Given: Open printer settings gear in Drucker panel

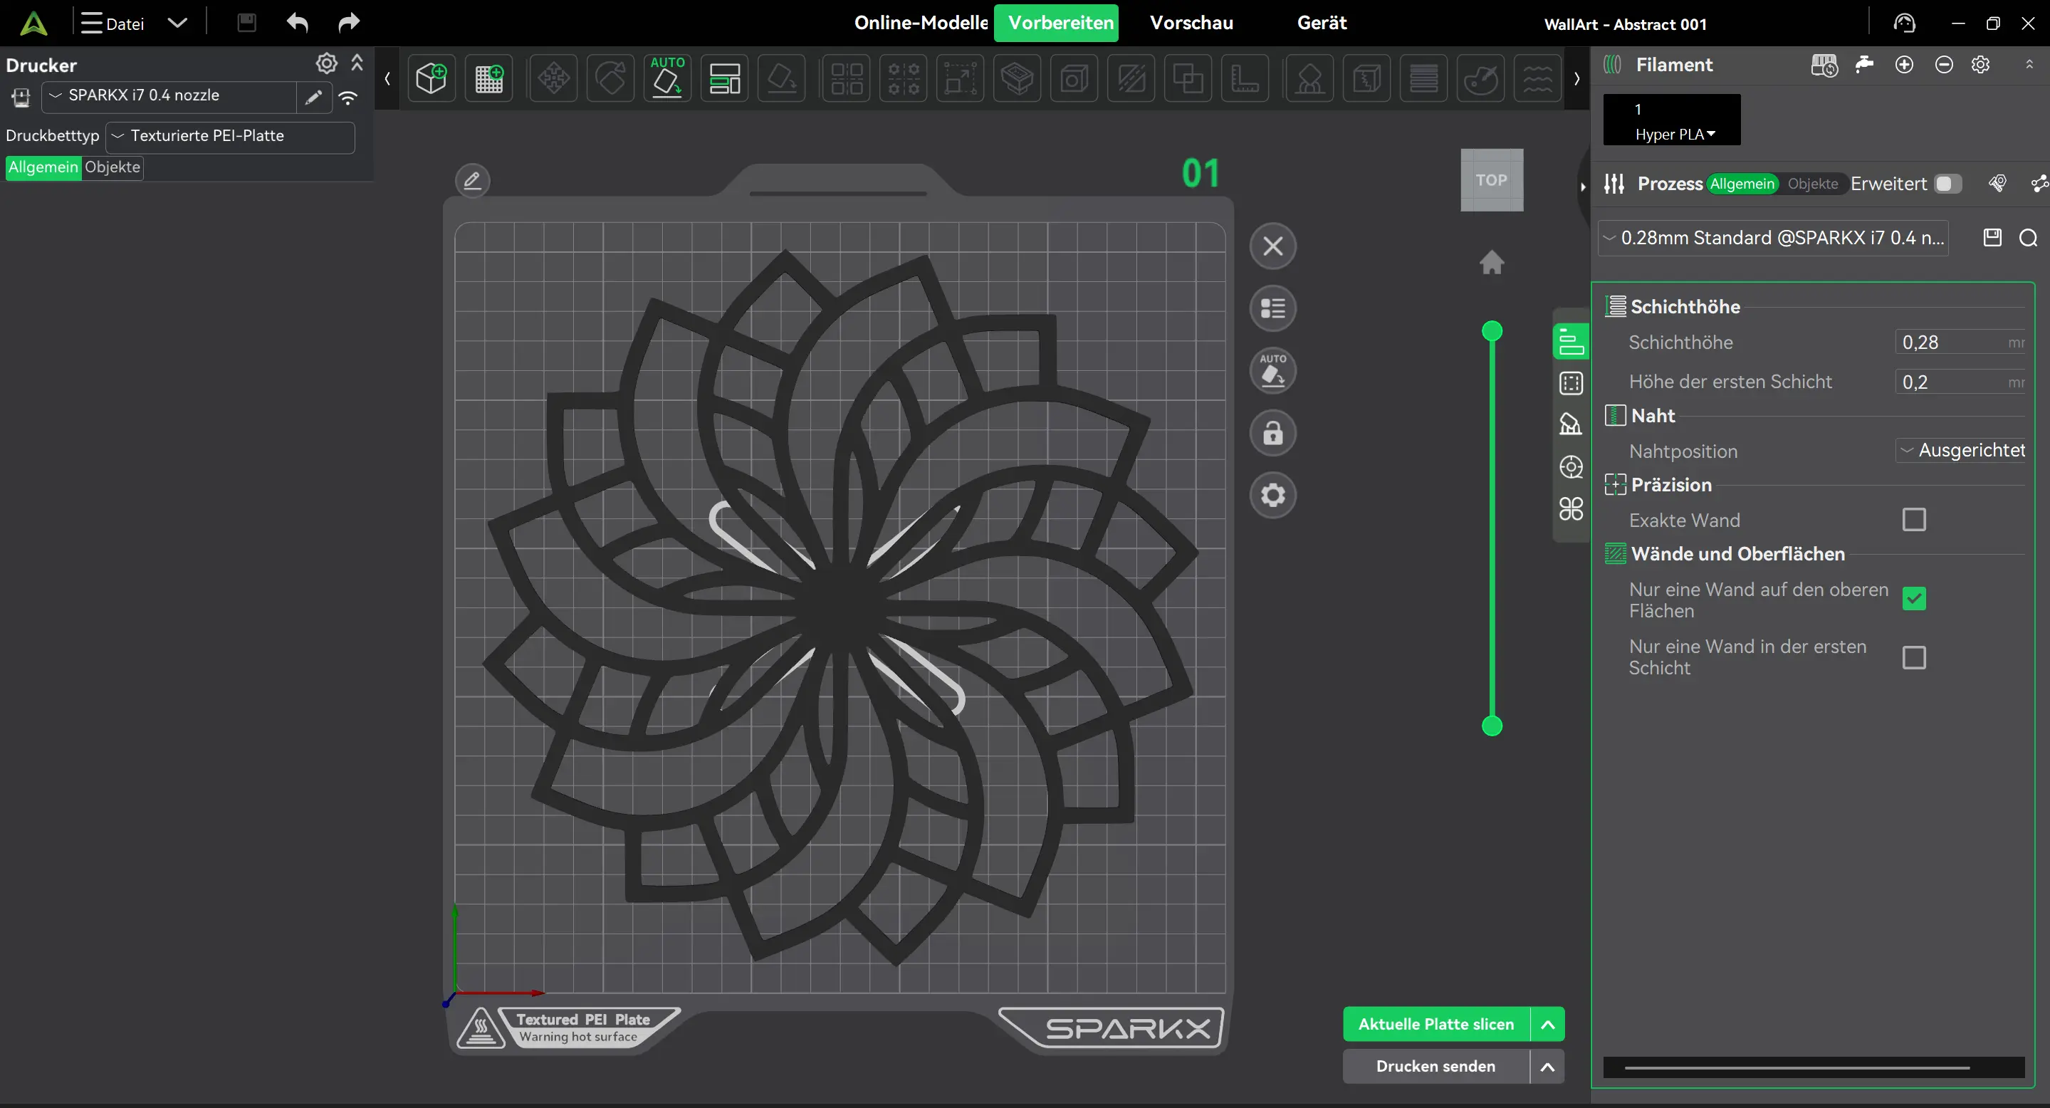Looking at the screenshot, I should [x=326, y=63].
